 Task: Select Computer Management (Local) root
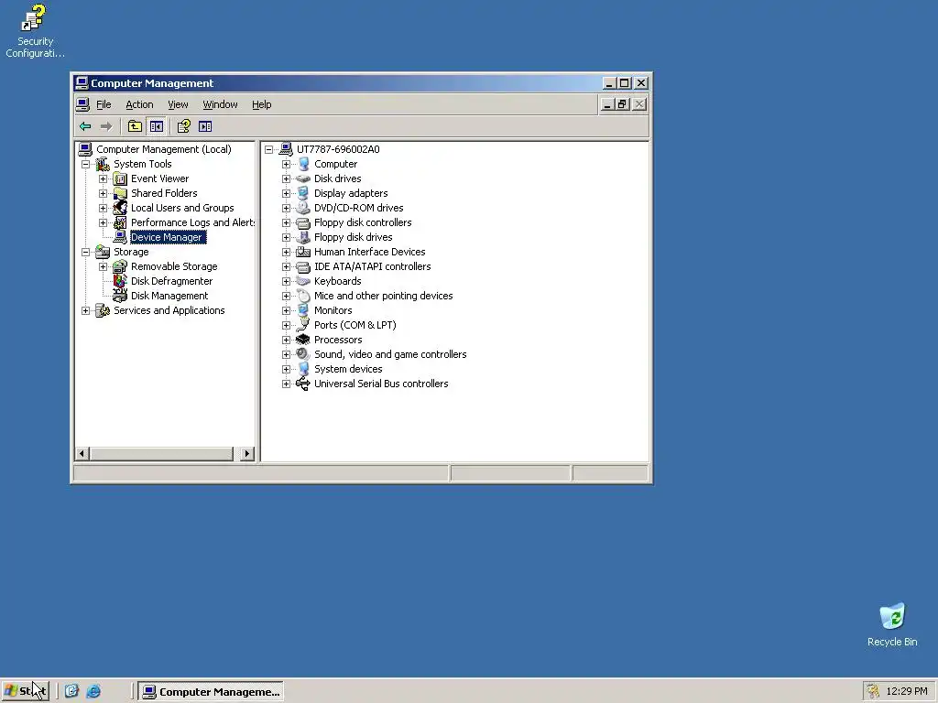coord(163,149)
